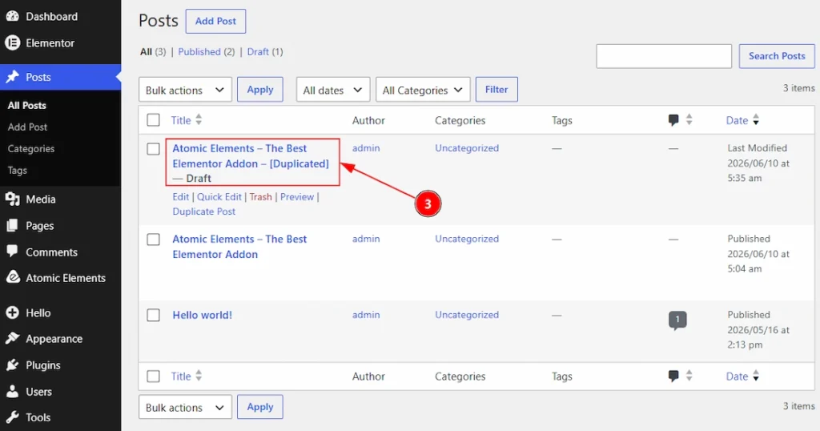Check the select-all box in table header

[153, 120]
